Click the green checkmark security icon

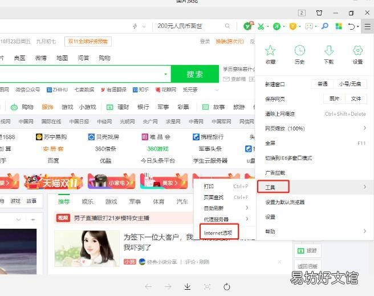point(247,26)
